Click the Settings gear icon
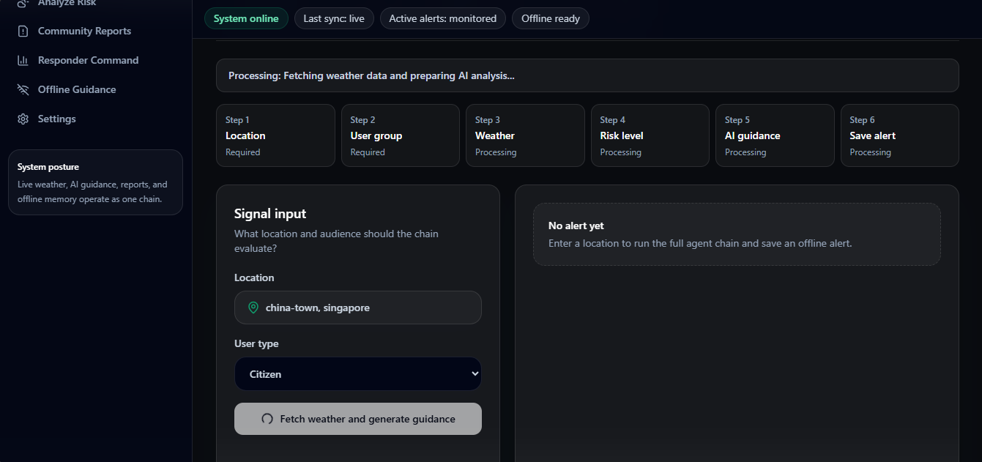 click(x=23, y=119)
